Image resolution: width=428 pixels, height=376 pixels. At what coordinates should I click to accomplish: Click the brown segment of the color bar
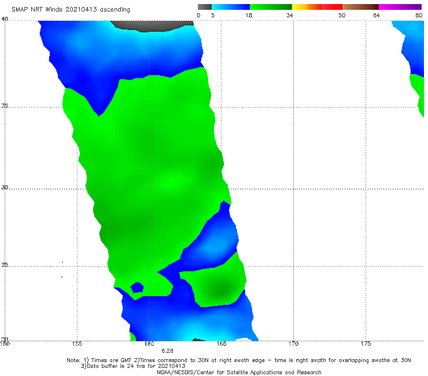click(360, 7)
